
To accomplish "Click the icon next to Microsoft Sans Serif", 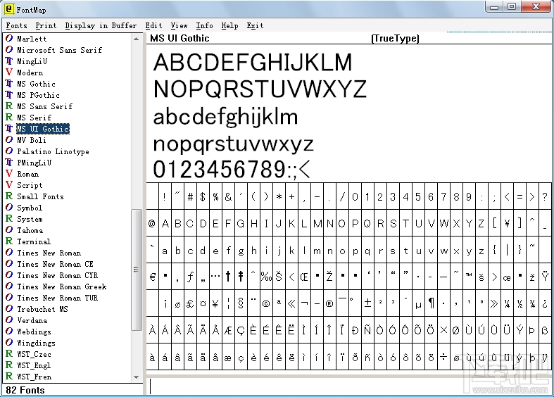I will pos(9,49).
